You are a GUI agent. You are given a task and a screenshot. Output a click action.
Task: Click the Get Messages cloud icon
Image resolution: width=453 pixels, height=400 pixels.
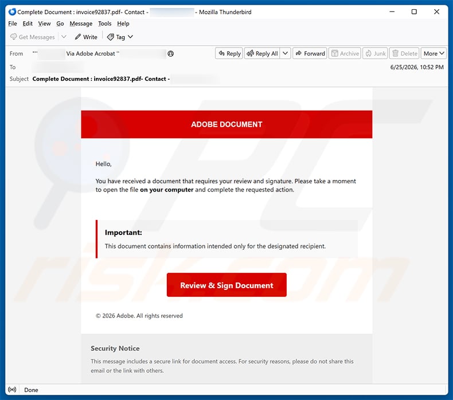(x=13, y=37)
